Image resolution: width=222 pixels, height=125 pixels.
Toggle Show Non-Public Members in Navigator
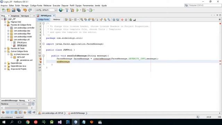16,112
